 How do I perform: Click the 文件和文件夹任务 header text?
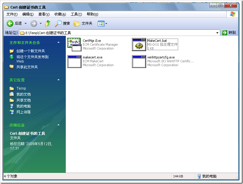click(25, 42)
